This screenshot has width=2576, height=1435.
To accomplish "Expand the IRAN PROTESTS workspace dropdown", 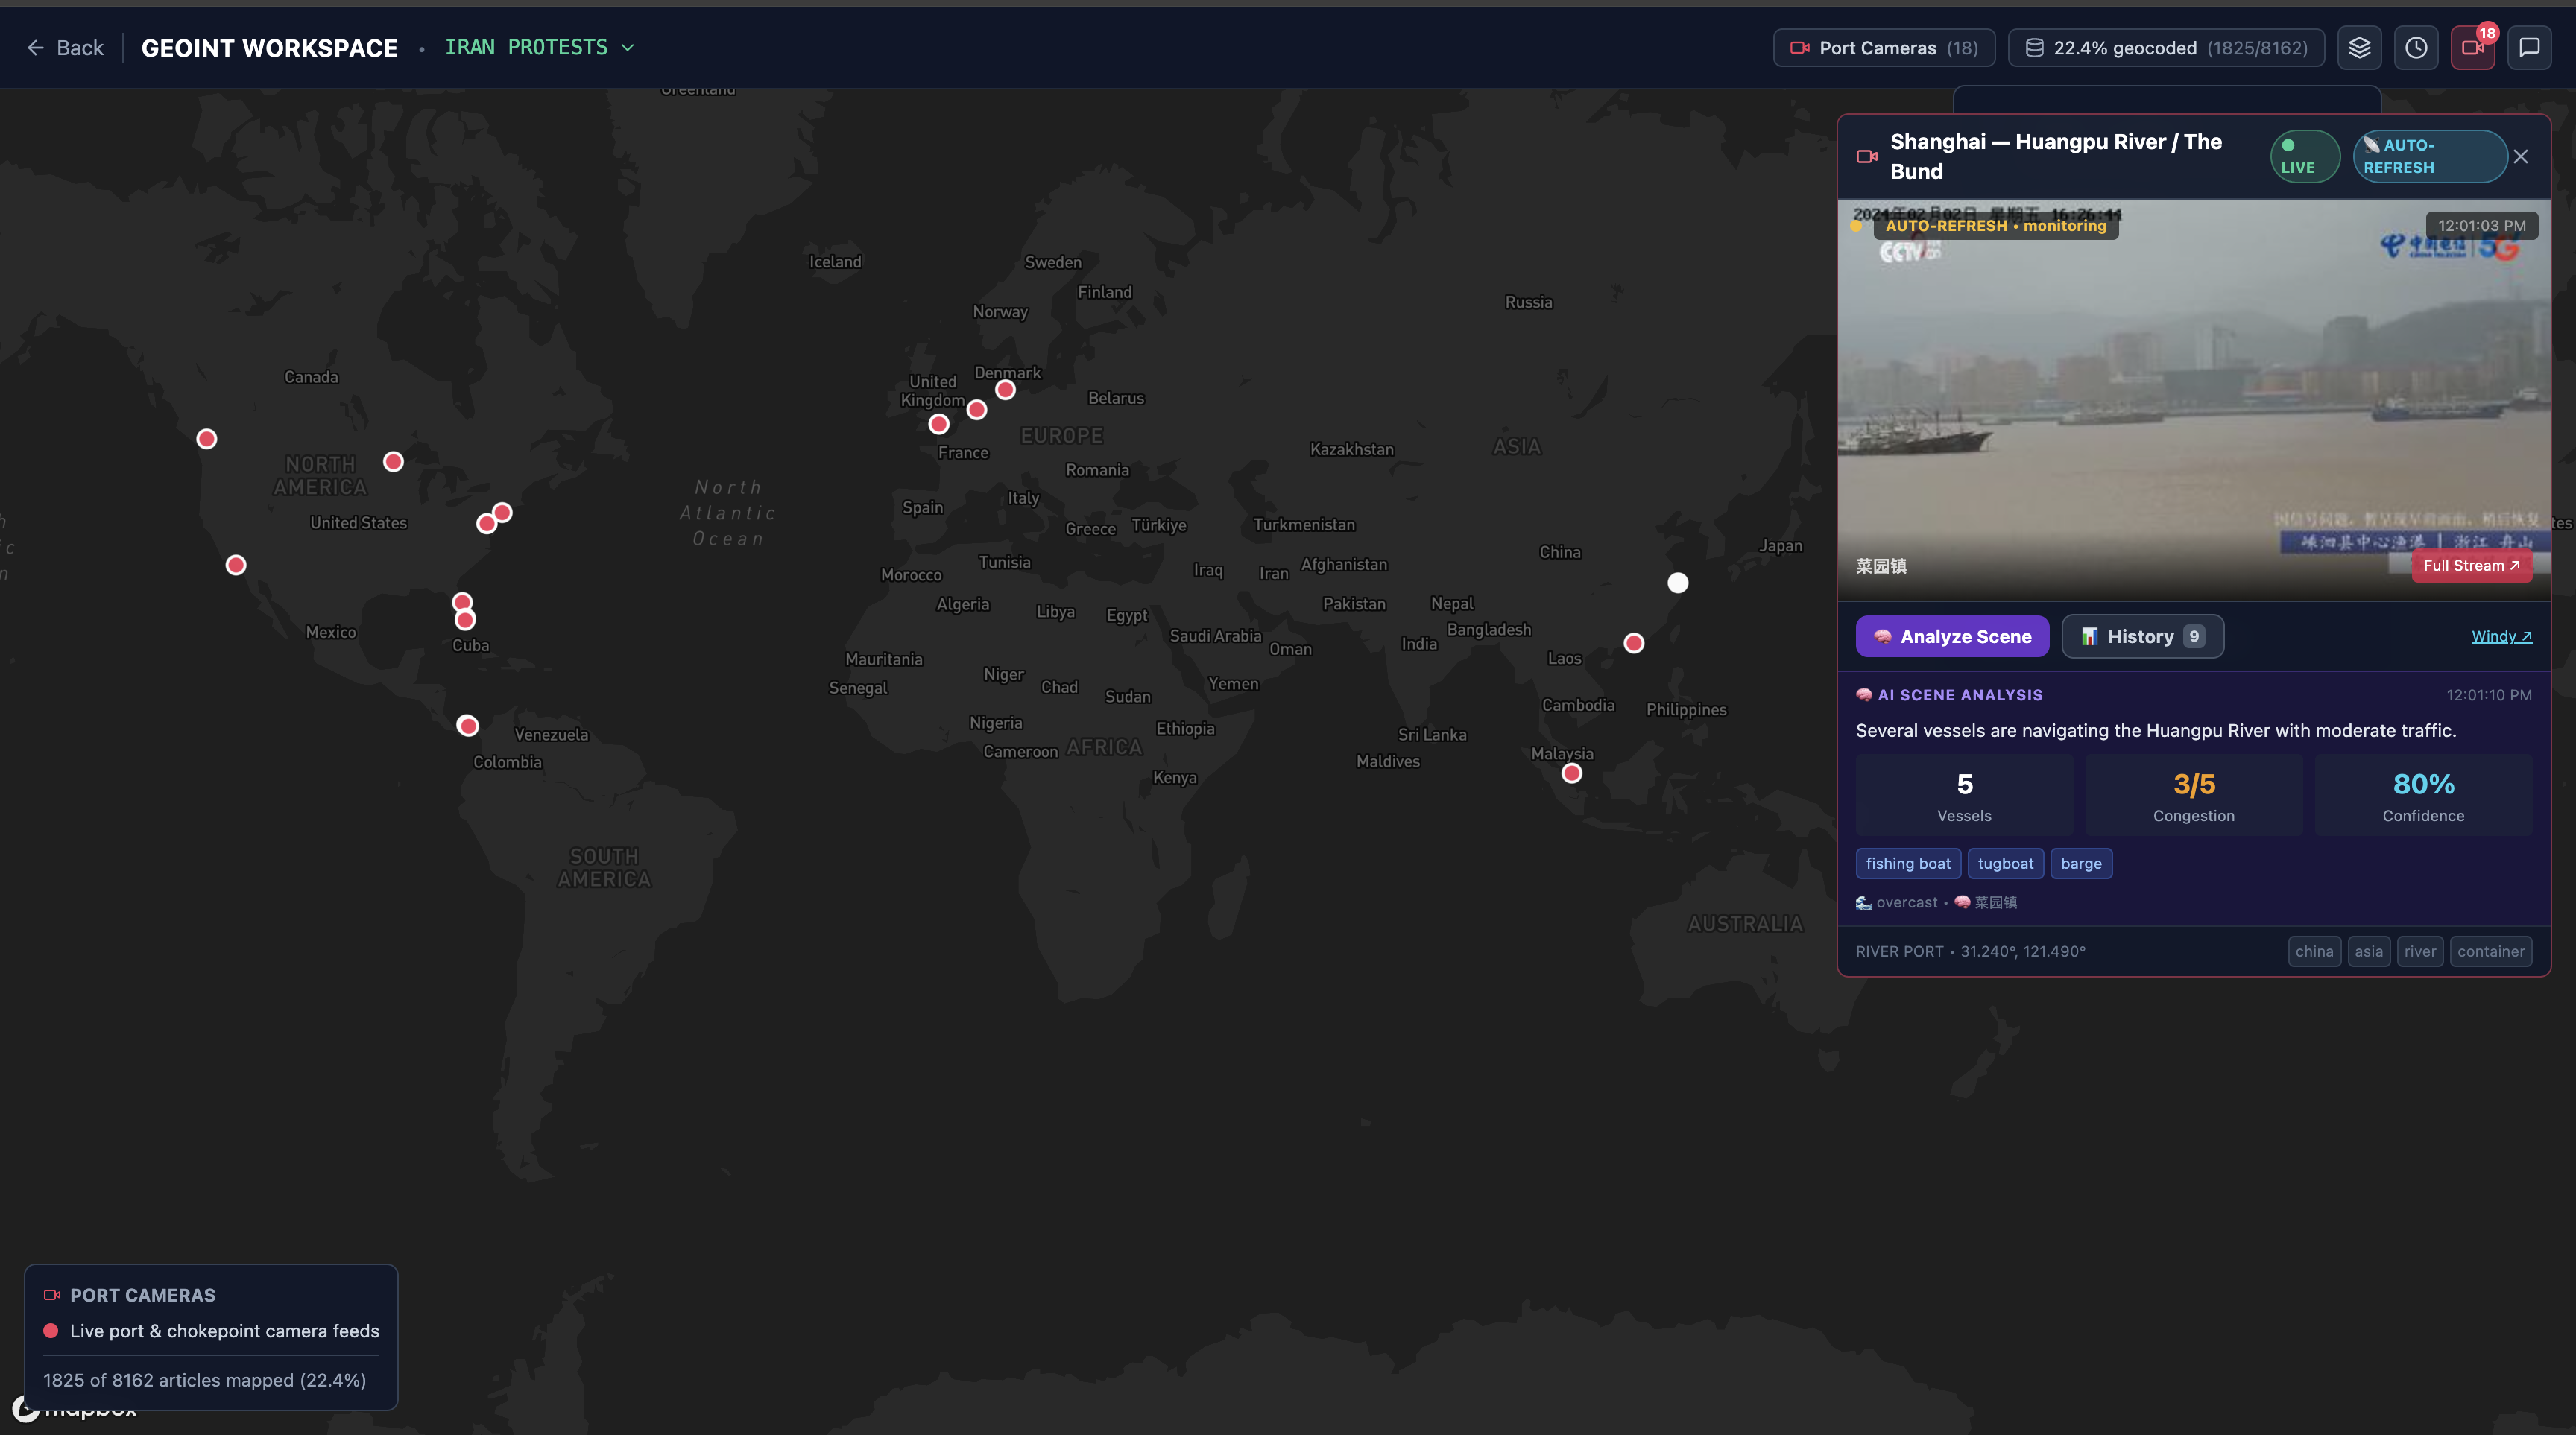I will [x=540, y=48].
